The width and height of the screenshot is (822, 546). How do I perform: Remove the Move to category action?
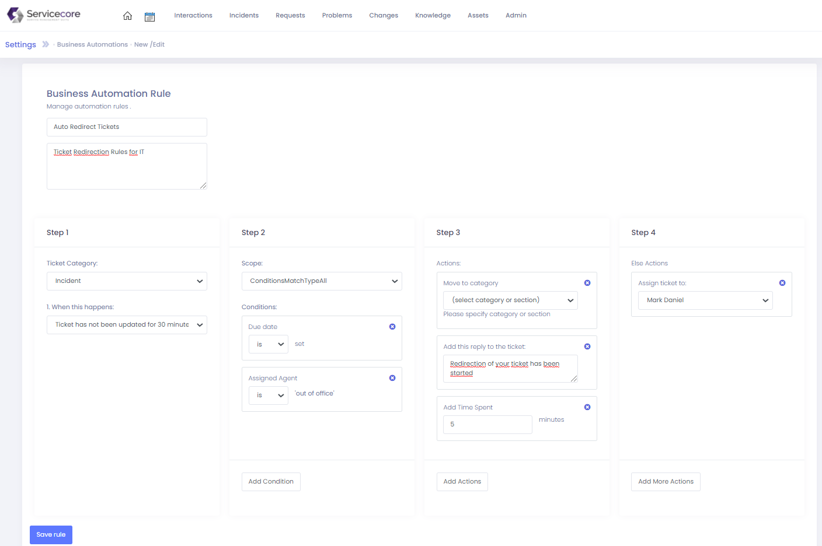pos(587,283)
